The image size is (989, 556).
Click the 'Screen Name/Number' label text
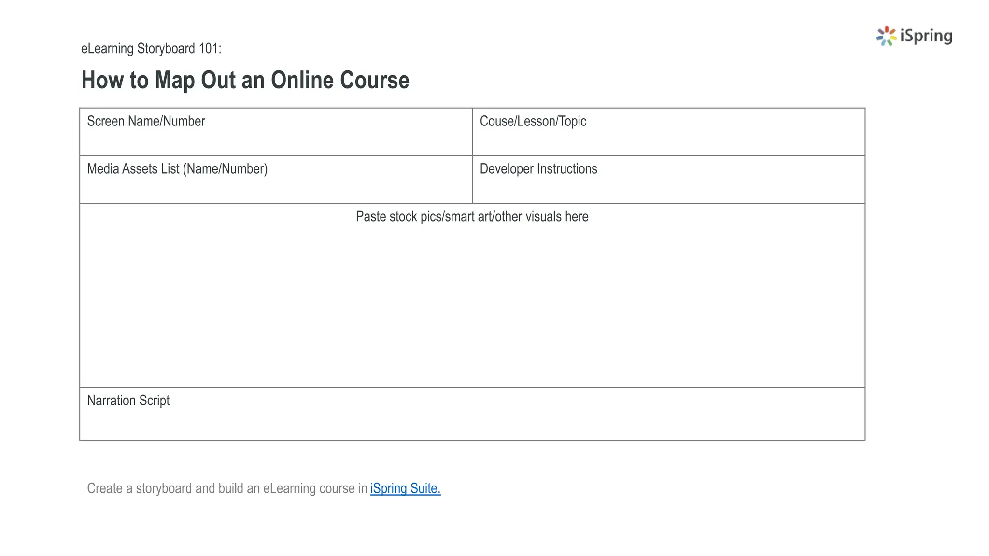tap(146, 121)
